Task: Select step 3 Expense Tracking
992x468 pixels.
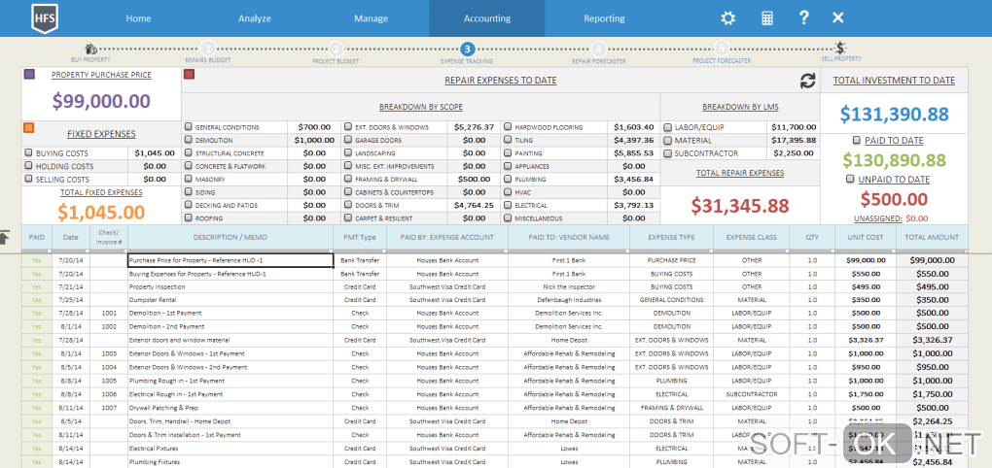Action: (x=467, y=49)
